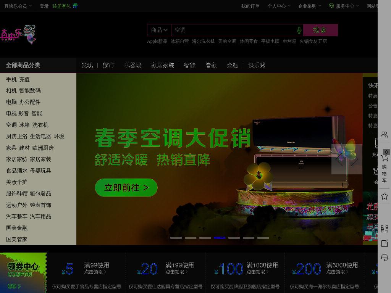Select 家居家装 in left category list
The width and height of the screenshot is (391, 293).
click(40, 159)
